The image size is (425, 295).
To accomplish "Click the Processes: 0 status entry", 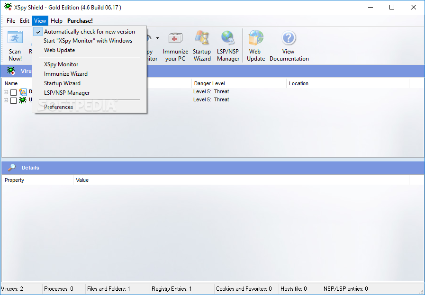I will (x=59, y=289).
